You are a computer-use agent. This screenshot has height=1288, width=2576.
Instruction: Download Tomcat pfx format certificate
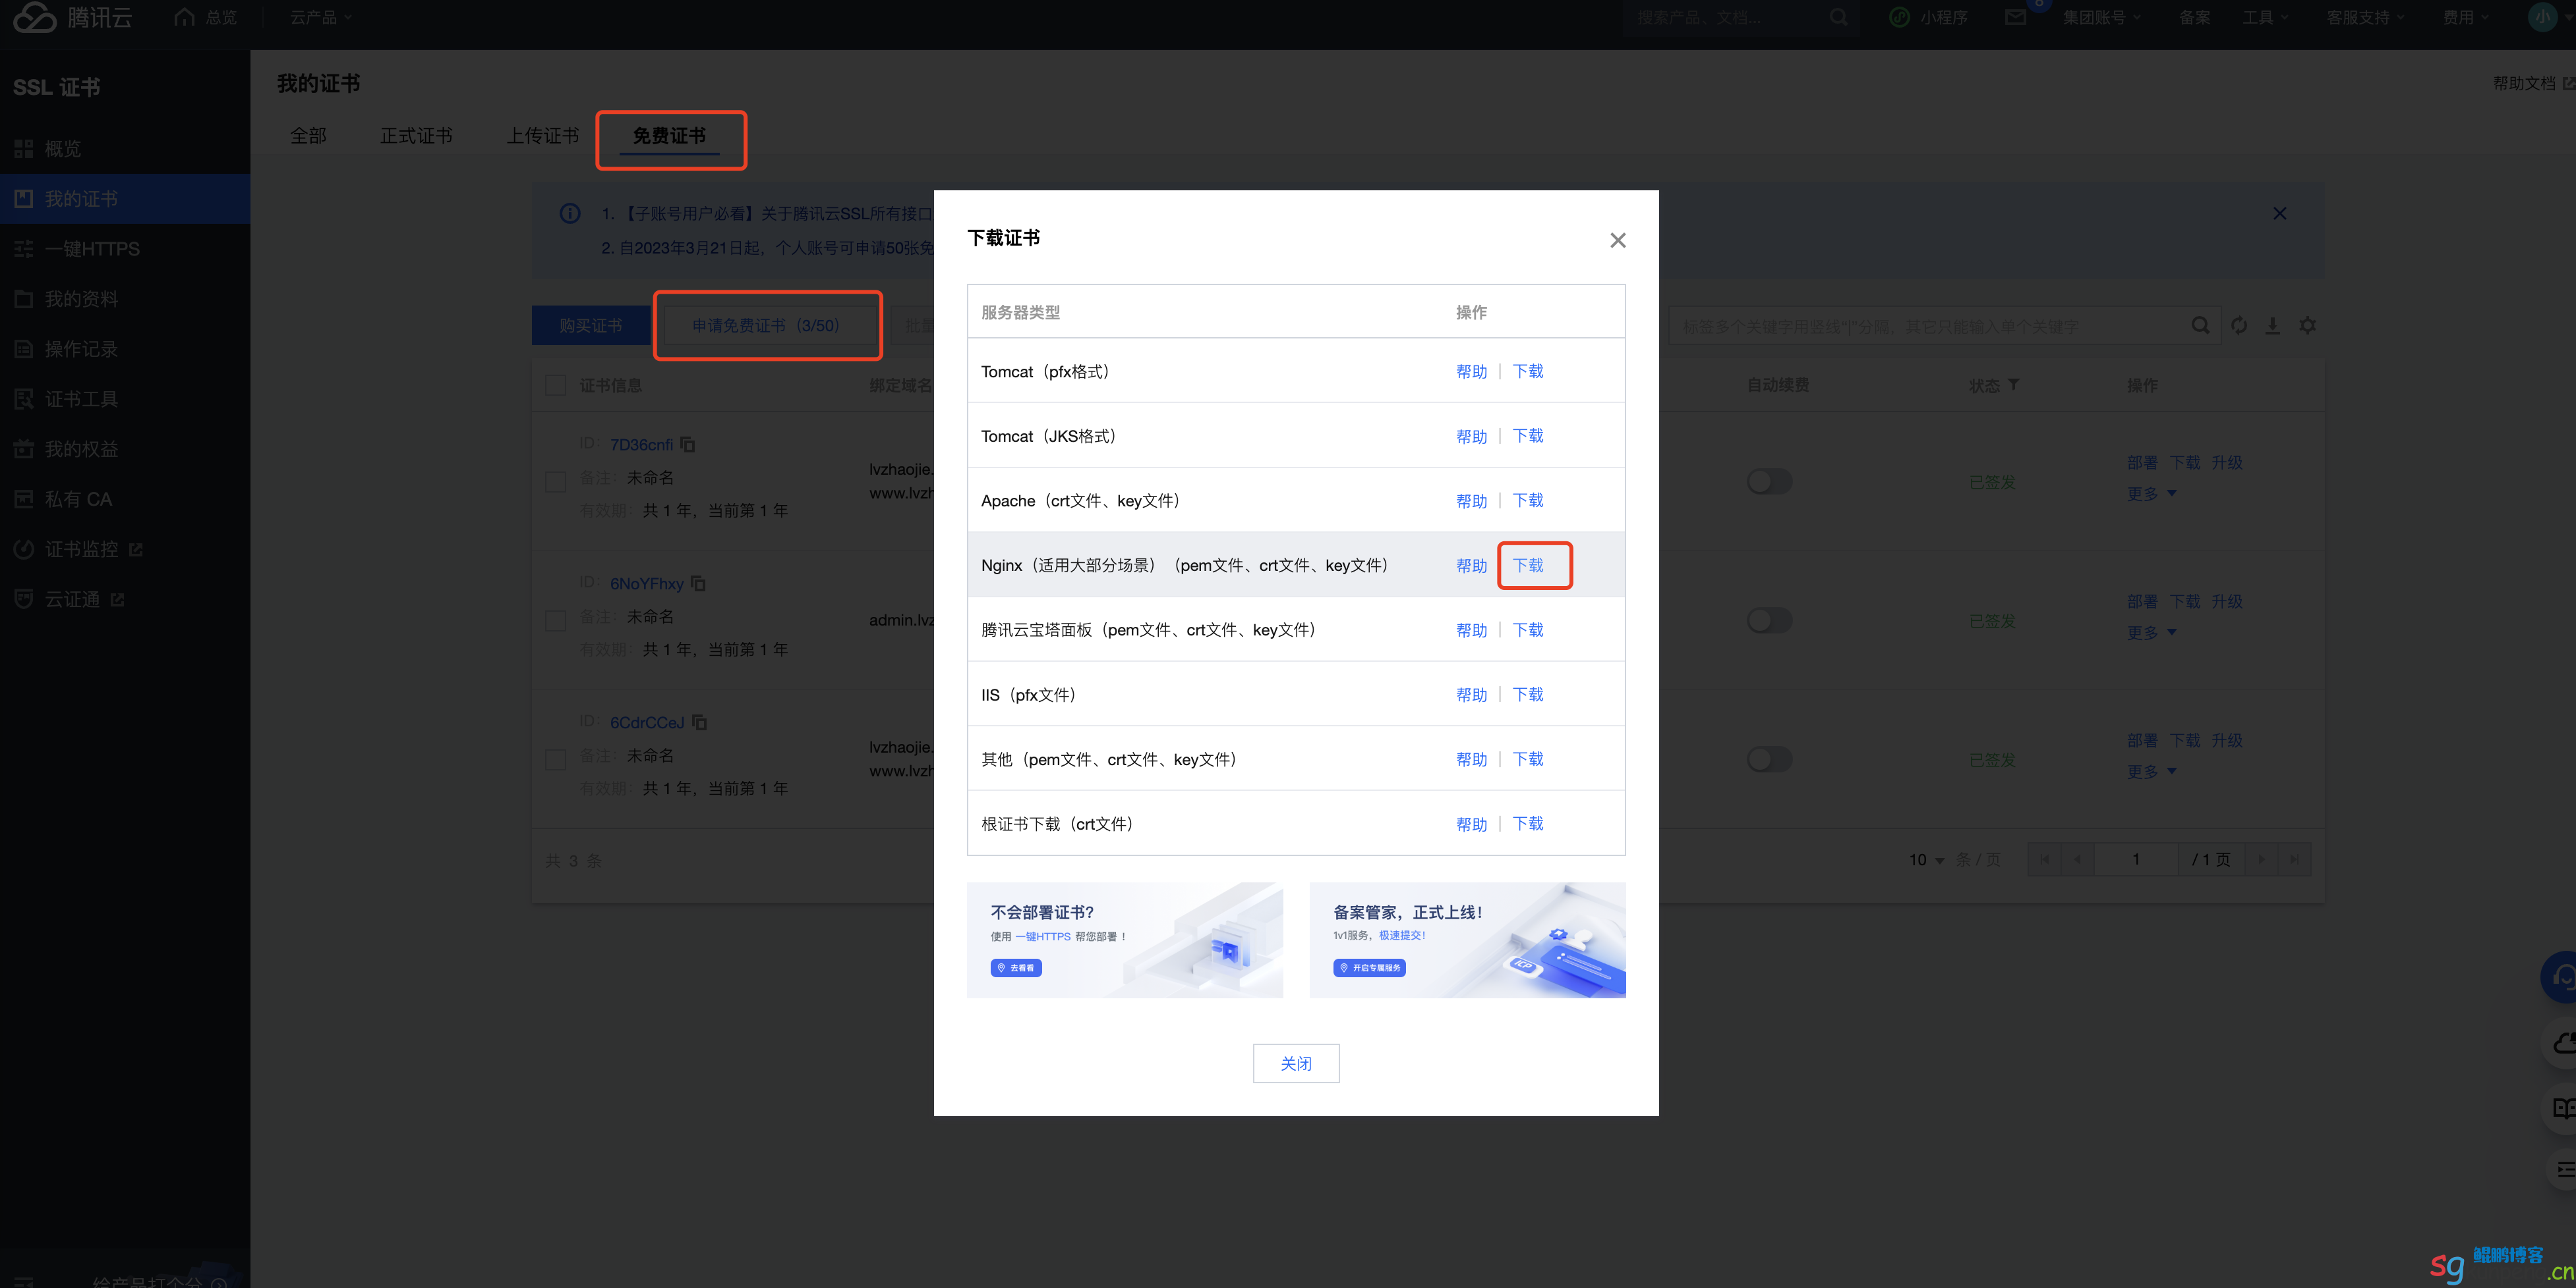(x=1528, y=371)
